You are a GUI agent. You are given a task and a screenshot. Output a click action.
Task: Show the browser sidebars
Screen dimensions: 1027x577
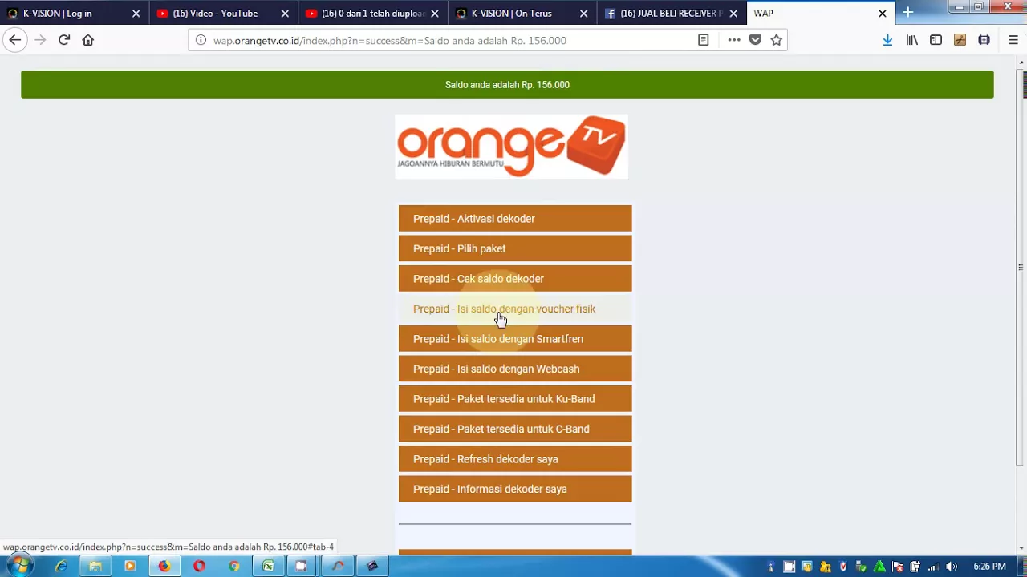[x=936, y=40]
